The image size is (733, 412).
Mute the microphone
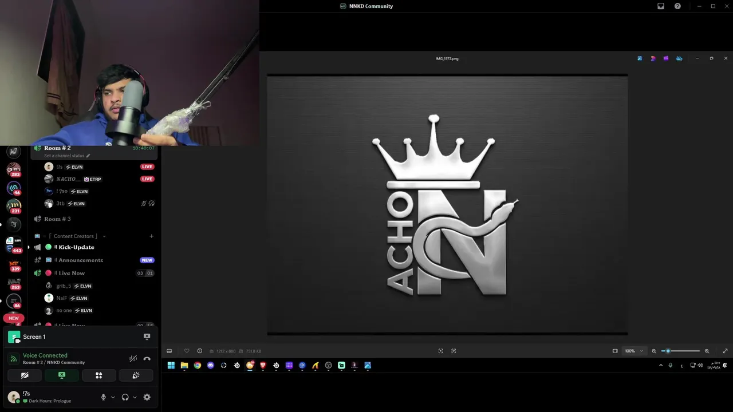coord(104,397)
